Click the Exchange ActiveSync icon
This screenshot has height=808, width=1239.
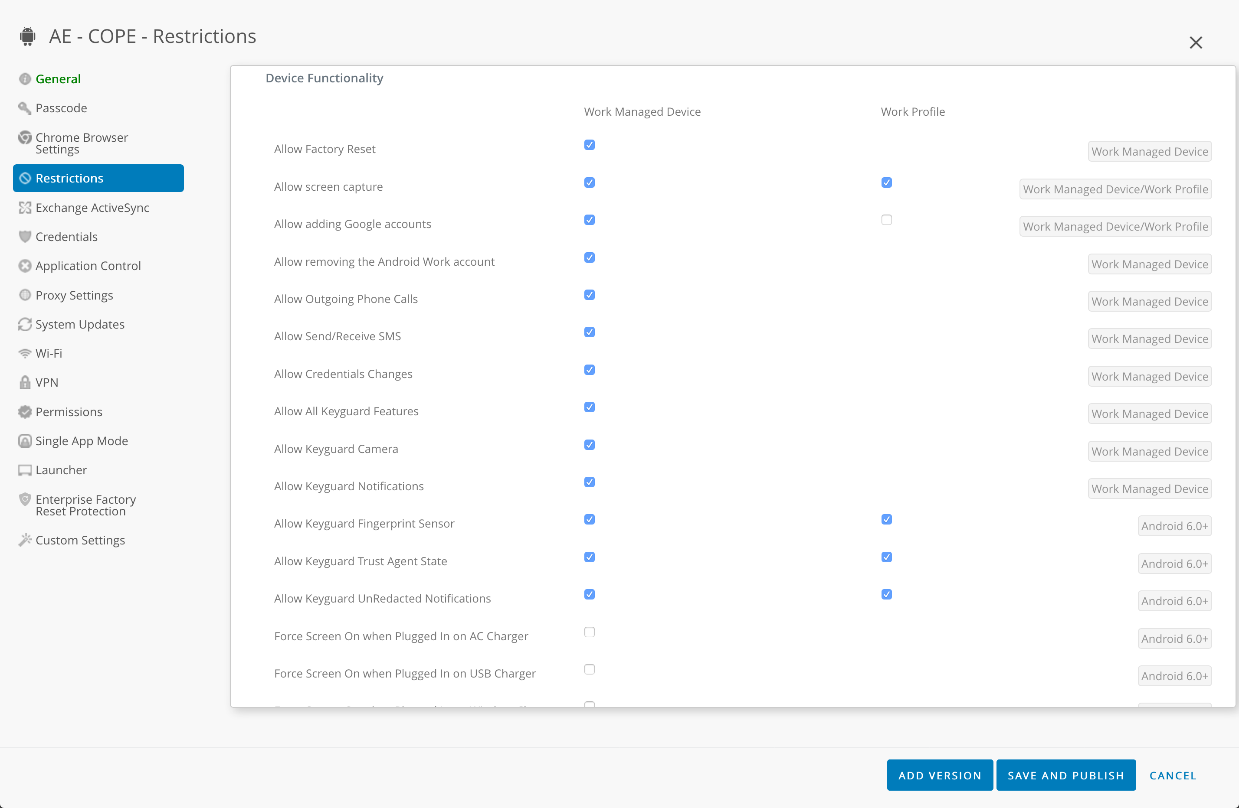[x=24, y=207]
